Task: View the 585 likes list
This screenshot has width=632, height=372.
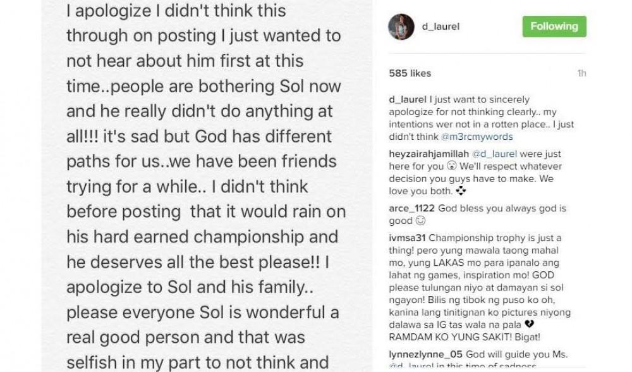Action: click(x=410, y=73)
